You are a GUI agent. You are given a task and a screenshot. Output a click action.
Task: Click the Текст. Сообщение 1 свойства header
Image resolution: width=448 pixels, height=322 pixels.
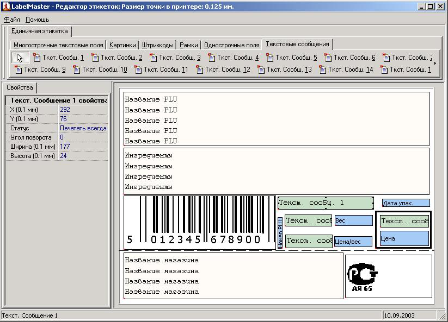click(x=57, y=100)
